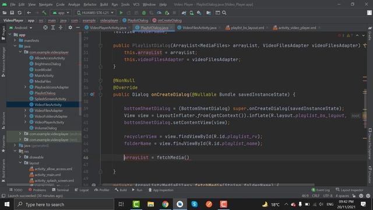
Task: Collapse the app module tree node
Action: pos(10,35)
